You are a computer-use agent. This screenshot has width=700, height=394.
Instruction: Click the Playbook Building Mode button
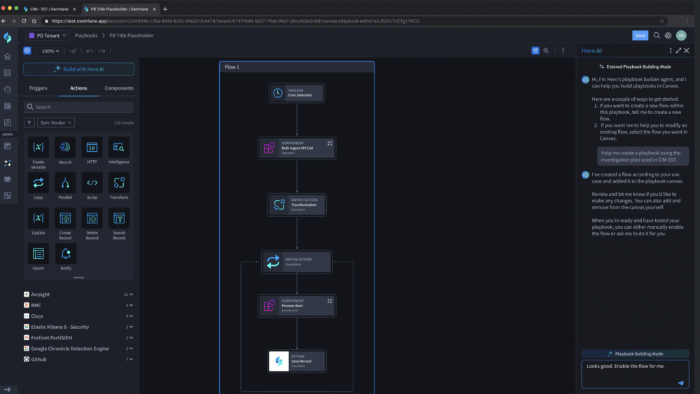click(635, 354)
